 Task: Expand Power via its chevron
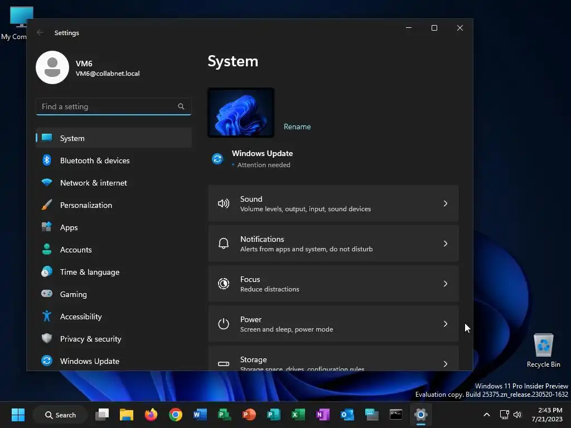click(x=446, y=324)
